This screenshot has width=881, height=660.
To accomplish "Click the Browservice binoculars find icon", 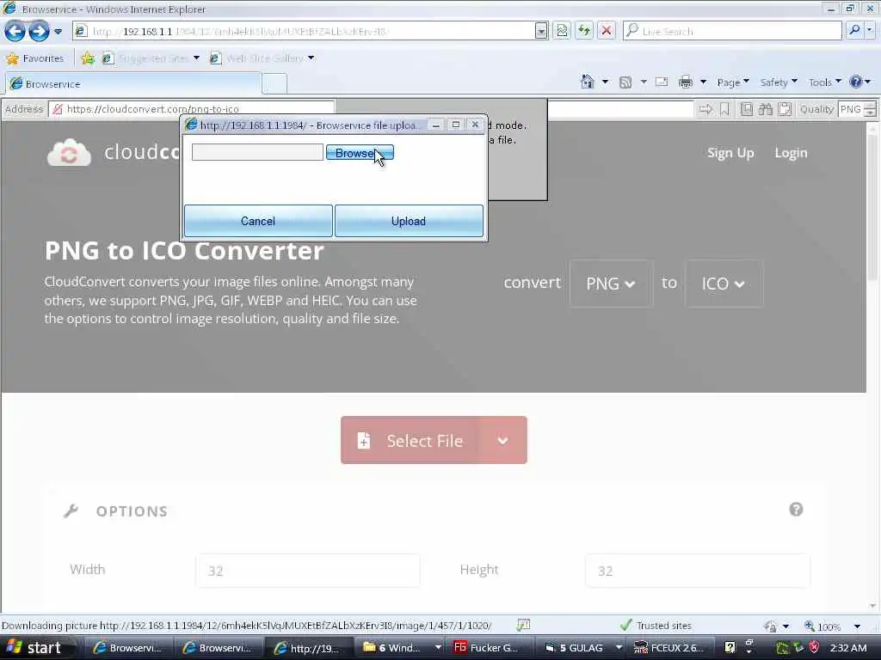I will click(x=765, y=109).
